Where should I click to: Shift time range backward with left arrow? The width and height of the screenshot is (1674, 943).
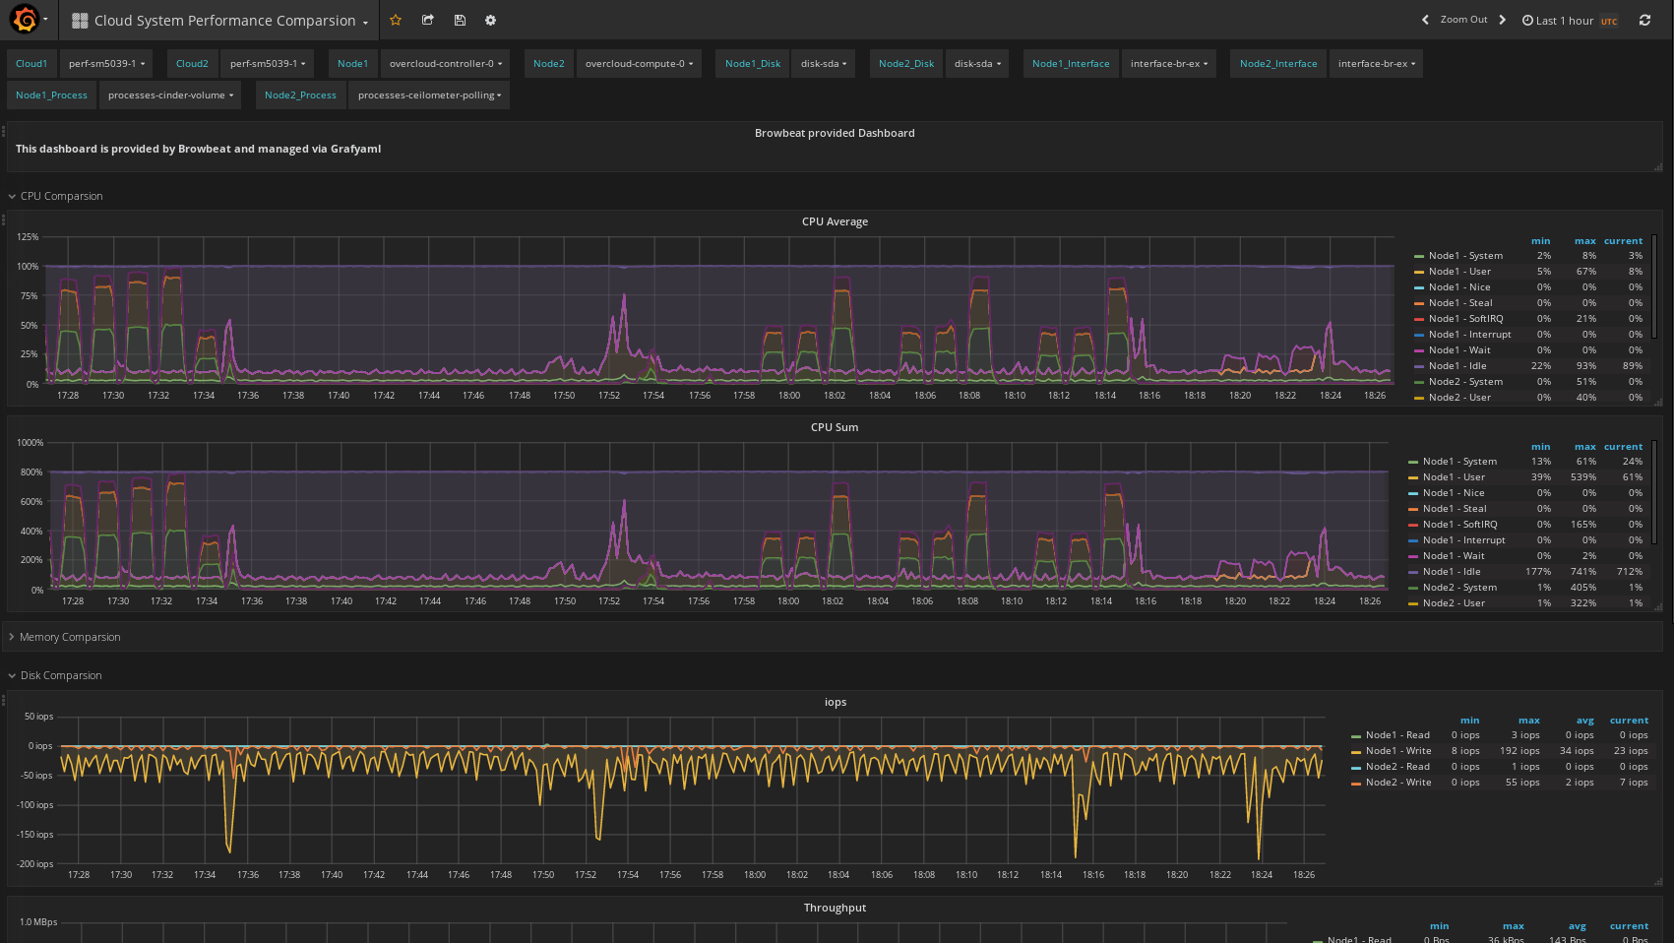click(1425, 20)
